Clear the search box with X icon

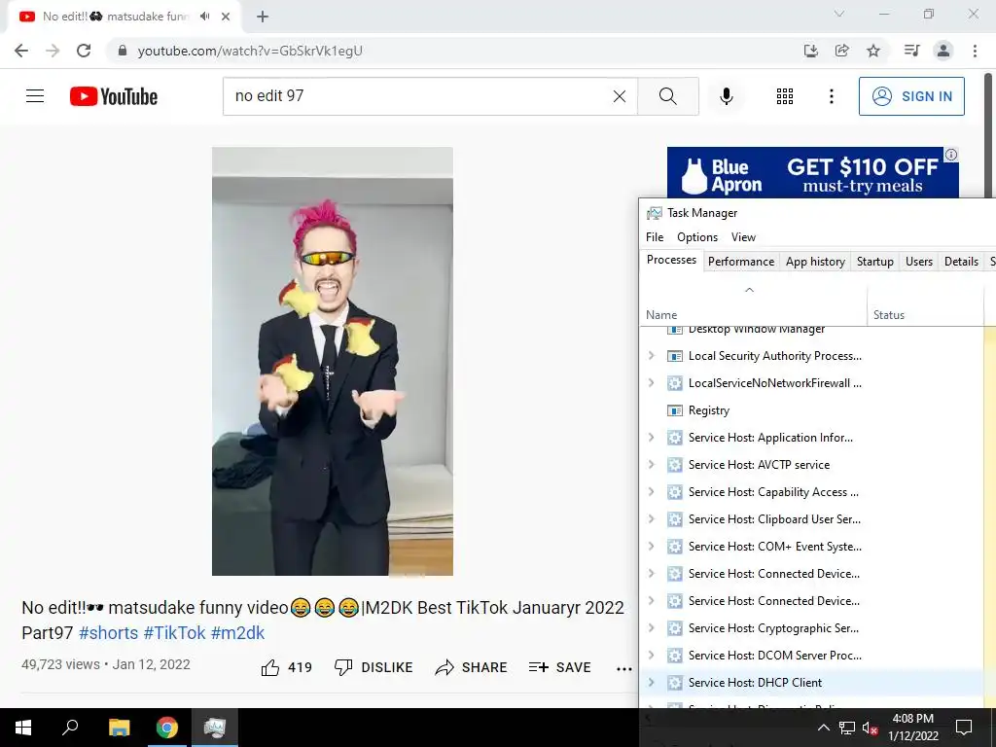pos(620,96)
